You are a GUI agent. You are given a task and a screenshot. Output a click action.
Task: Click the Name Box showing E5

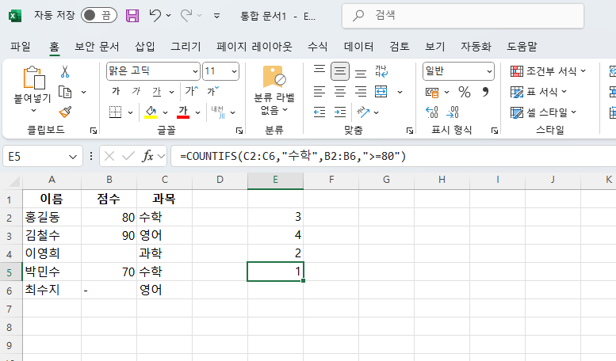pyautogui.click(x=43, y=157)
